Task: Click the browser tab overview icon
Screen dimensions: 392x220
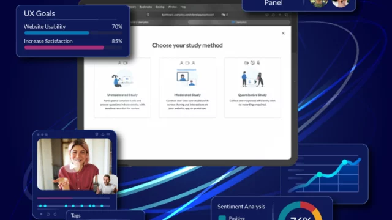Action: 287,15
